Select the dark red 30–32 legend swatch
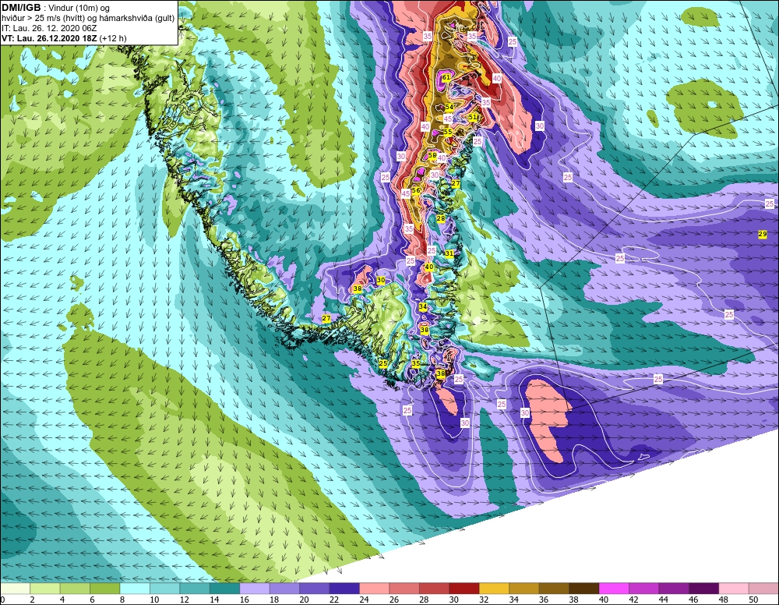 pos(464,589)
